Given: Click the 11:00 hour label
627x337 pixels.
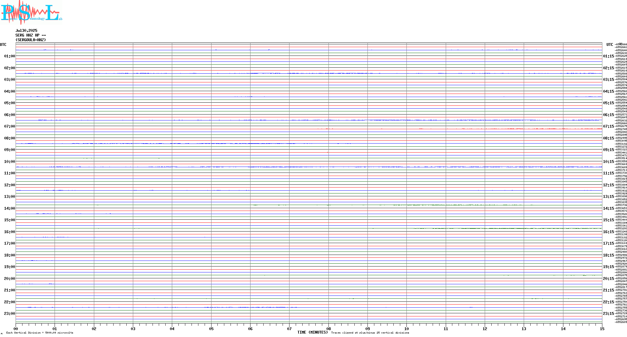Looking at the screenshot, I should point(10,173).
